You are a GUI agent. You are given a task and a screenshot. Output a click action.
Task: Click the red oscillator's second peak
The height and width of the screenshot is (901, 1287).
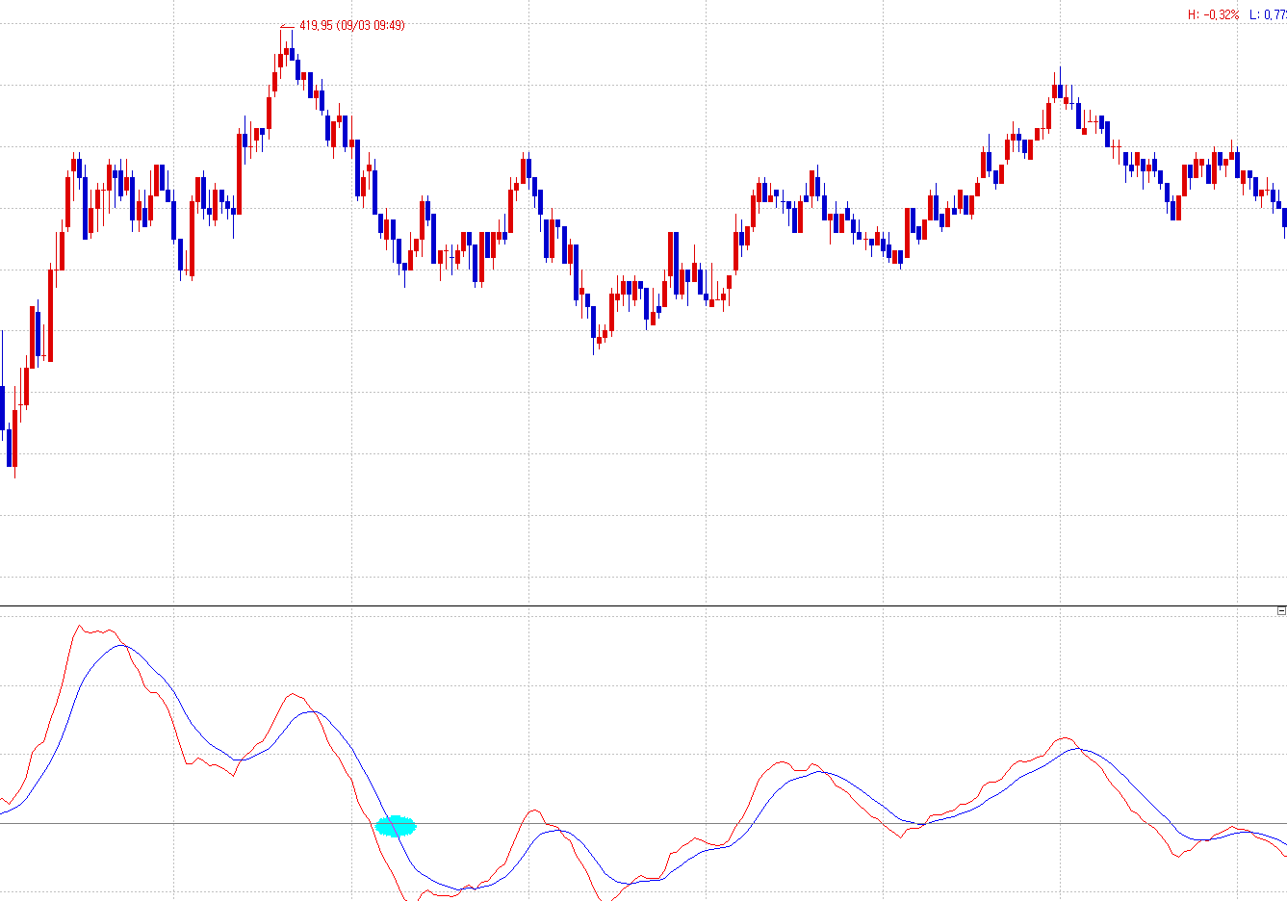(292, 694)
